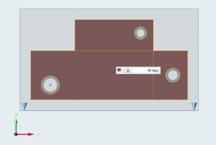Select the small hole in upper rectangle
The height and width of the screenshot is (145, 216).
click(141, 33)
